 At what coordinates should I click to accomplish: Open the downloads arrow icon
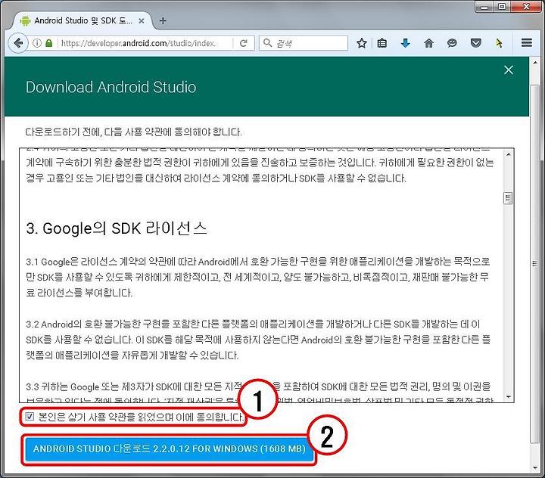coord(405,43)
